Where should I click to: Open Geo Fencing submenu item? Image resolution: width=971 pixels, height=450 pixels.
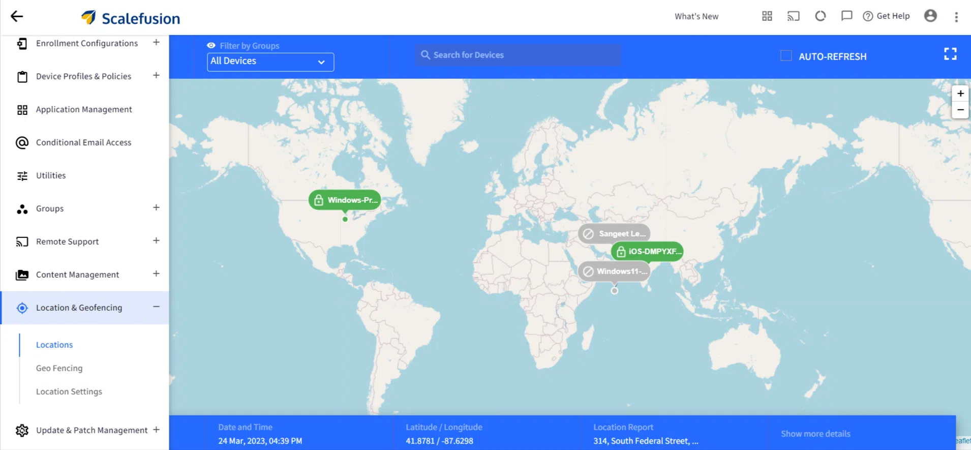(x=59, y=368)
